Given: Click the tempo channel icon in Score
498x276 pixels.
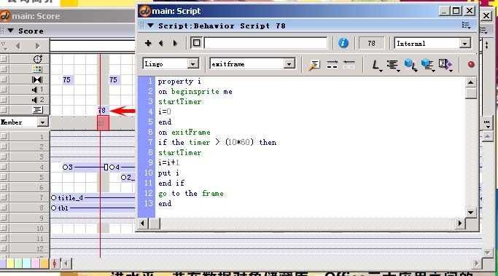Looking at the screenshot, I should click(x=37, y=59).
